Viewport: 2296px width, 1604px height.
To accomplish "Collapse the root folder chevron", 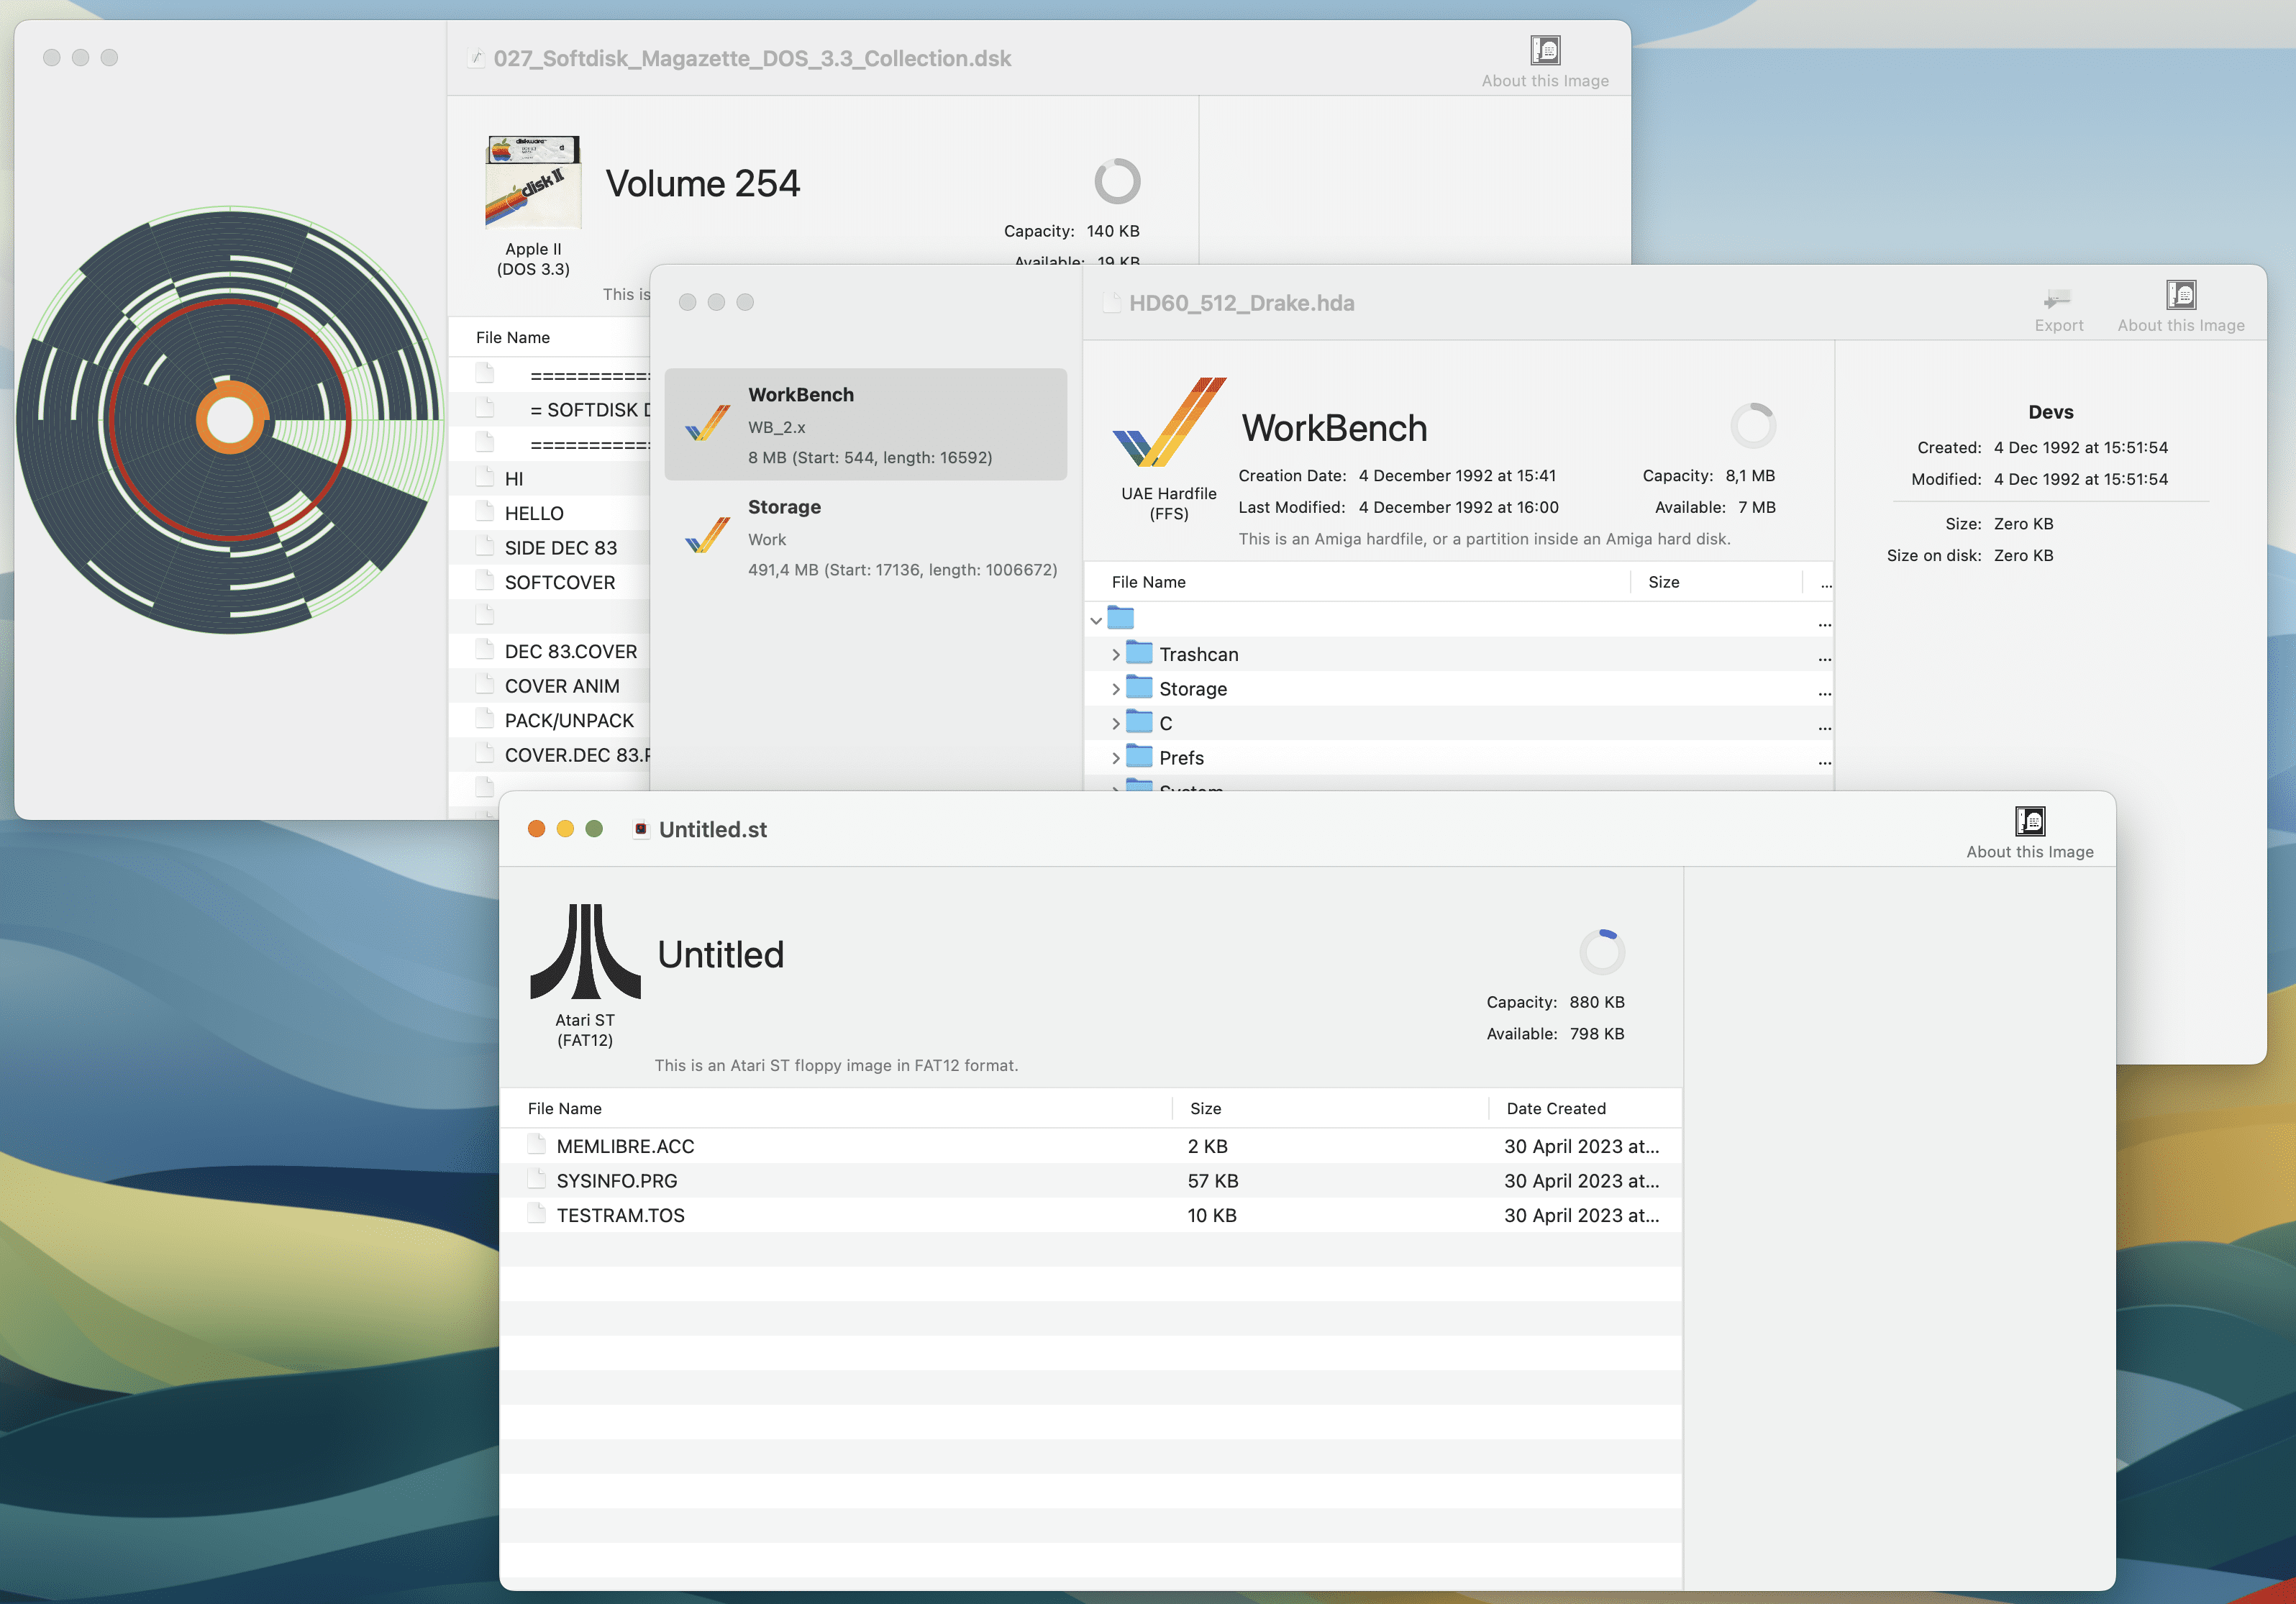I will 1096,621.
